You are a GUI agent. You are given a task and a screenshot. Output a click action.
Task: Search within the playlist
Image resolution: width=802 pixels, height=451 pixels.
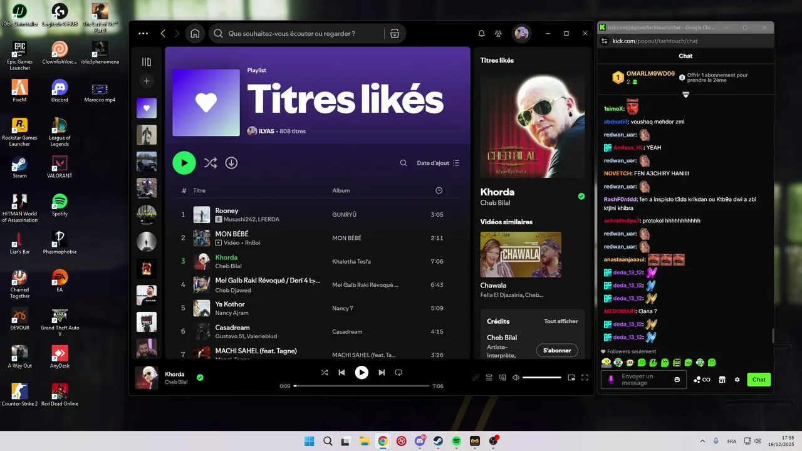[404, 163]
